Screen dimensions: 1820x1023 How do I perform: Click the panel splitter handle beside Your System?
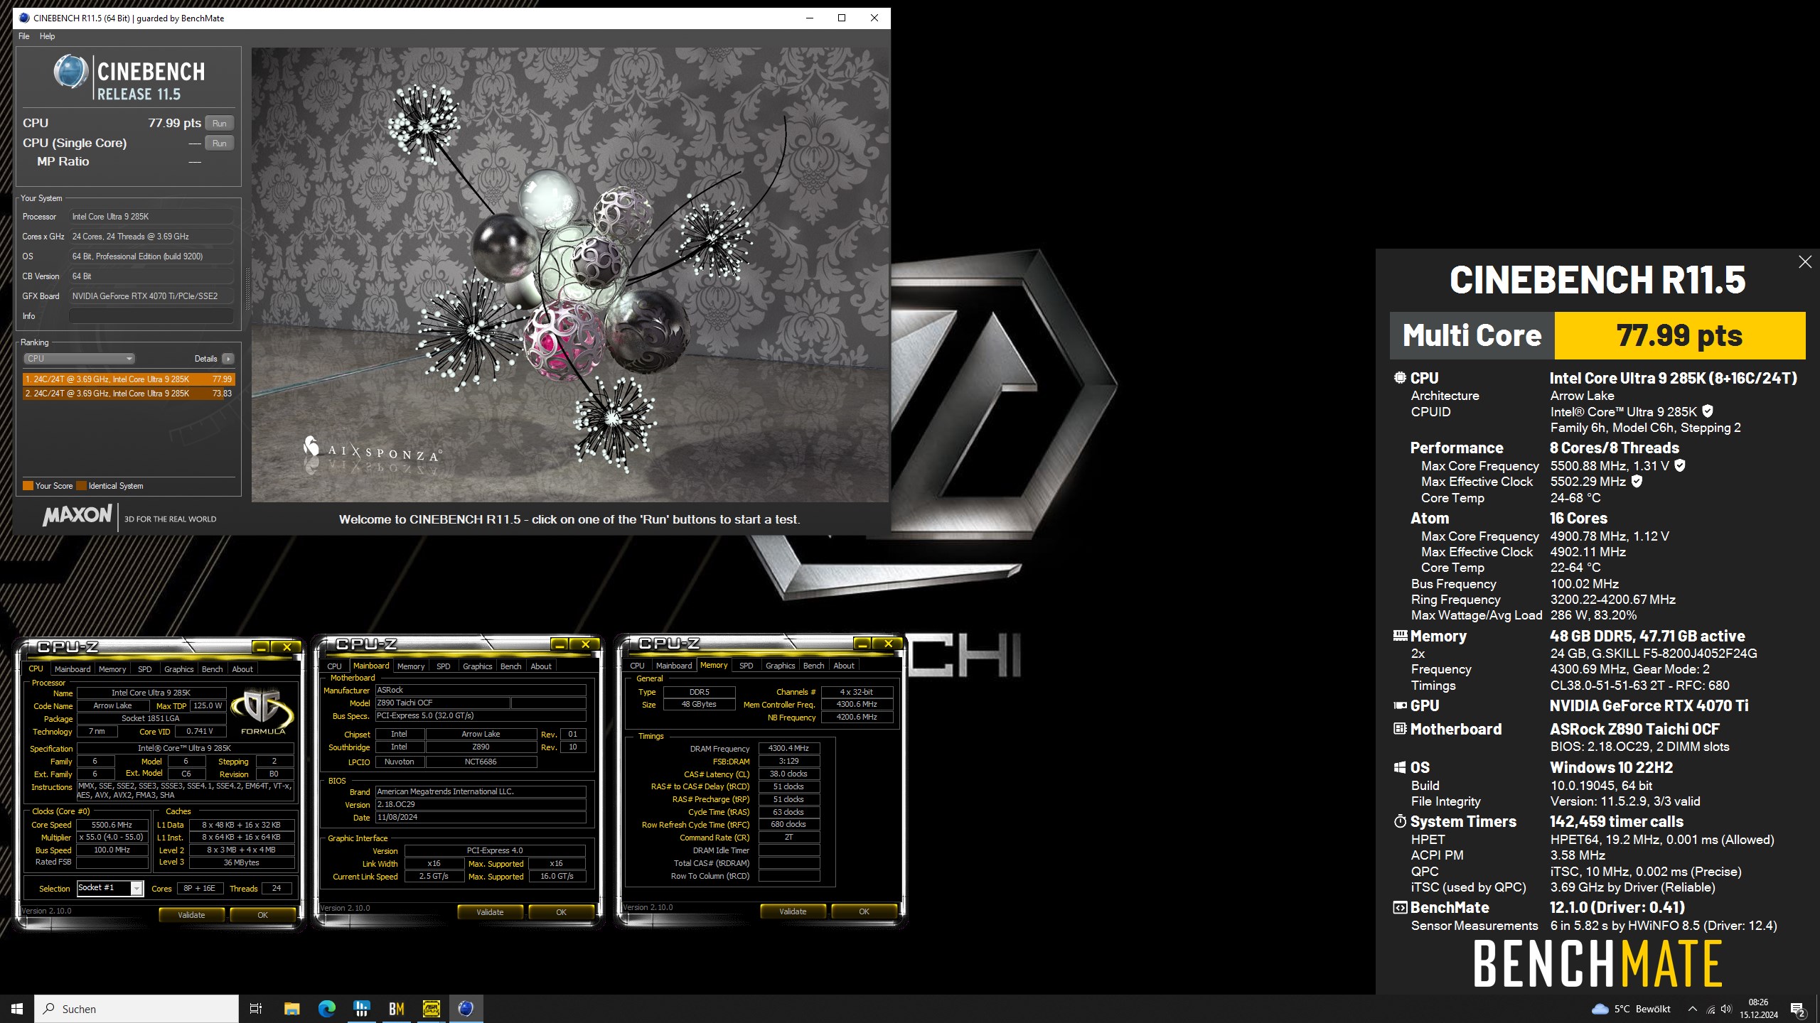247,290
